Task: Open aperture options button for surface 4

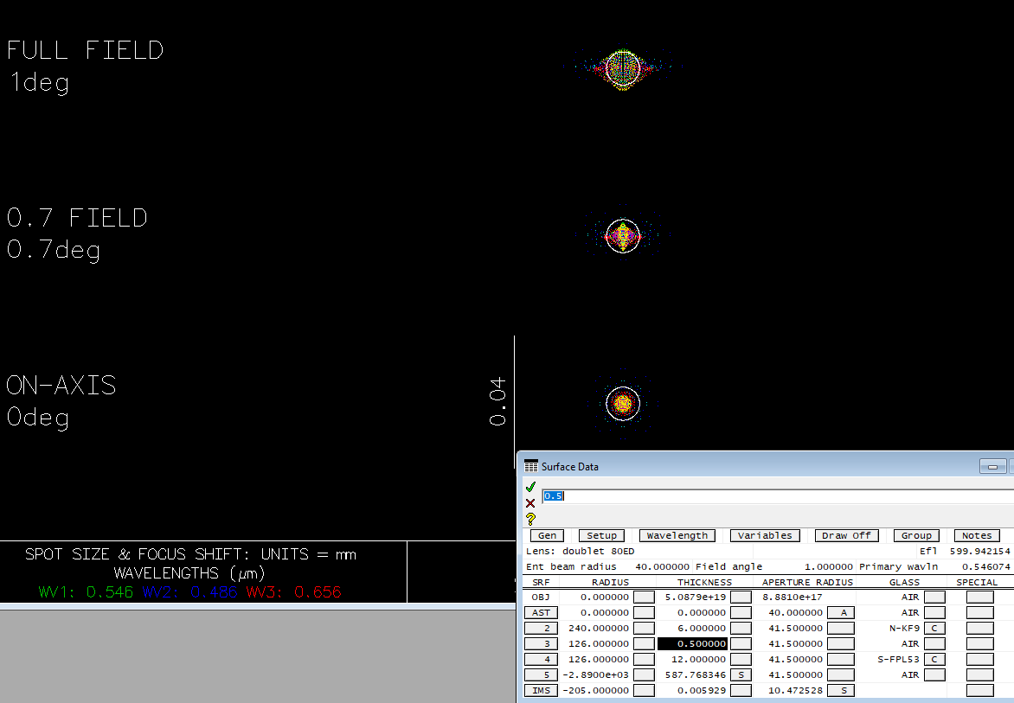Action: (x=841, y=659)
